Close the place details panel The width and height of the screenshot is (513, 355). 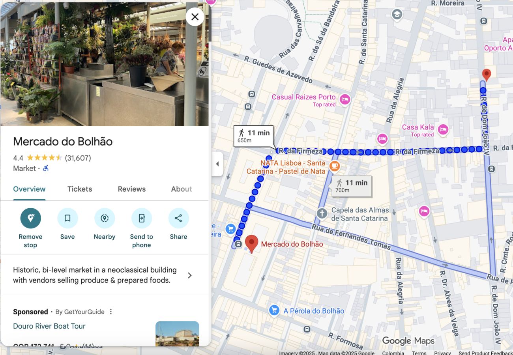tap(195, 17)
